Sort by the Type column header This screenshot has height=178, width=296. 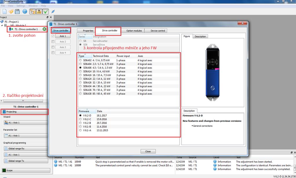[85, 56]
